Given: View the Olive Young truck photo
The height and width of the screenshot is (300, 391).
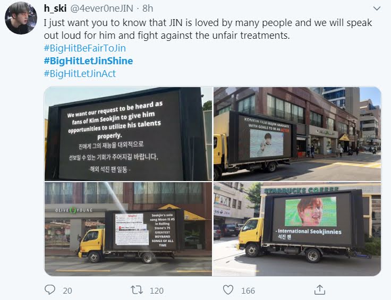Looking at the screenshot, I should click(x=128, y=229).
